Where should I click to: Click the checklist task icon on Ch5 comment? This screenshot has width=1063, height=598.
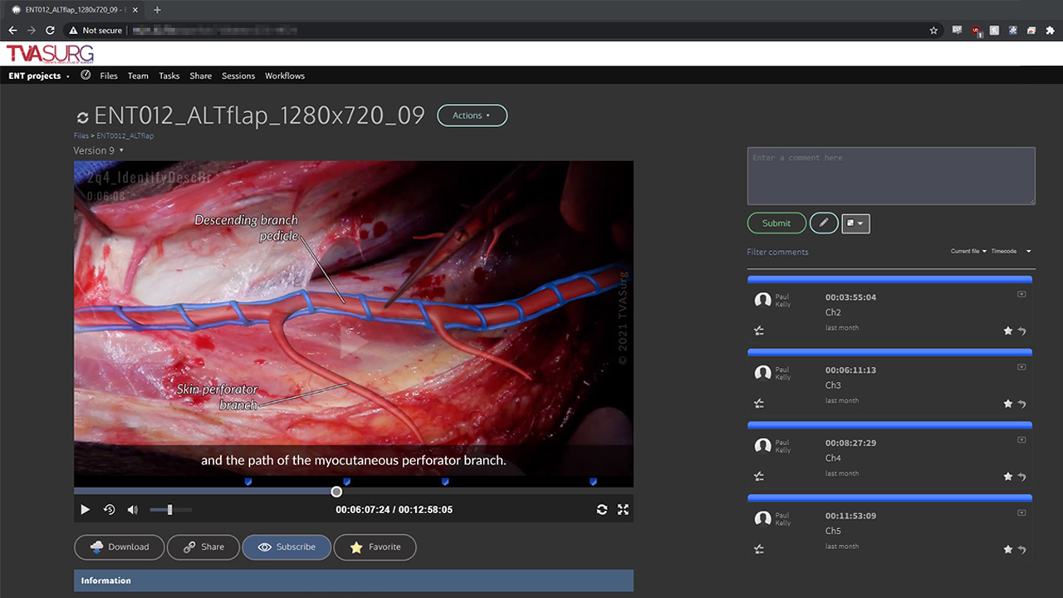[x=759, y=550]
